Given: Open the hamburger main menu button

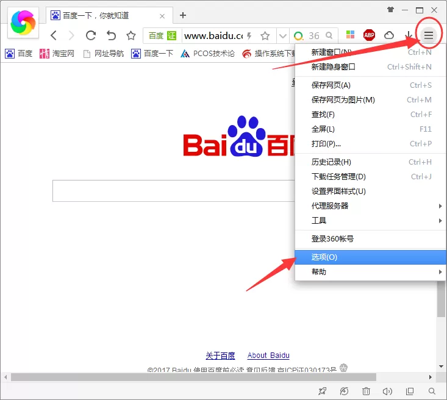Looking at the screenshot, I should tap(429, 35).
